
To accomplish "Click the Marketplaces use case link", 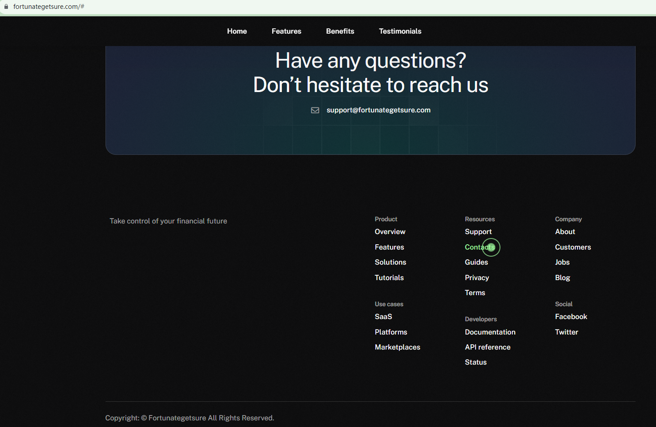I will pyautogui.click(x=397, y=347).
